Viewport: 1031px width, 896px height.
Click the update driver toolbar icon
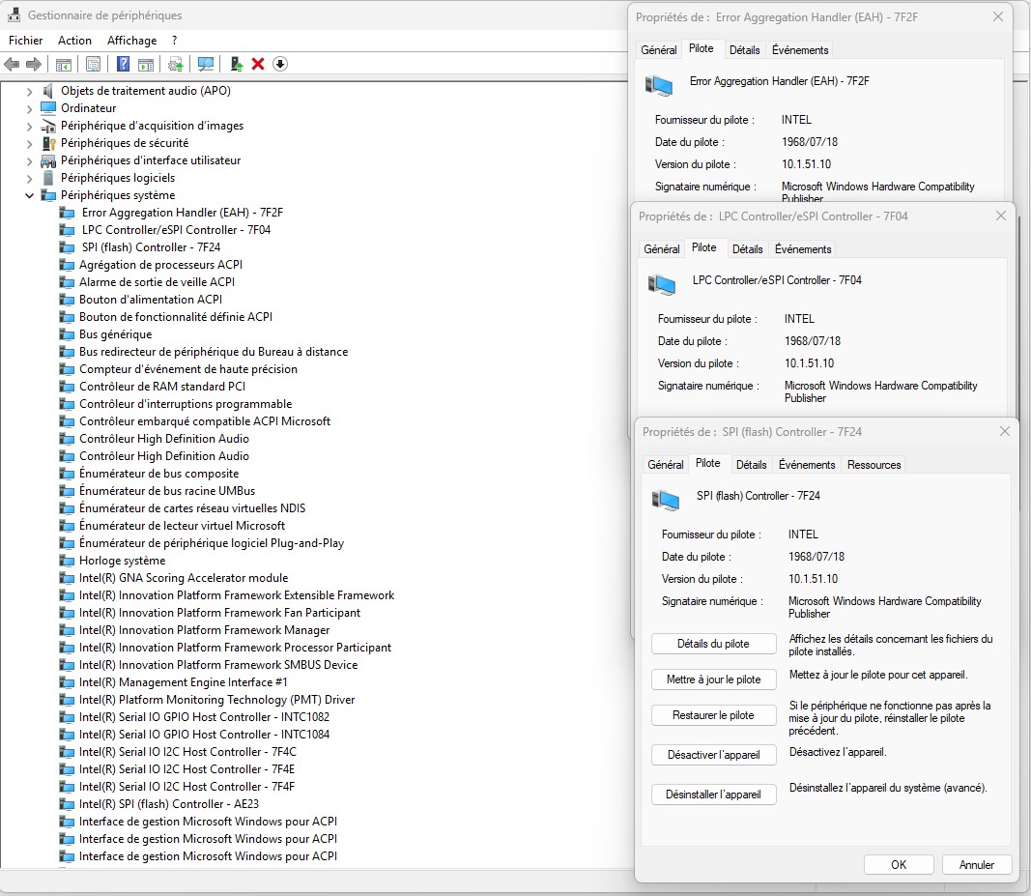point(235,64)
